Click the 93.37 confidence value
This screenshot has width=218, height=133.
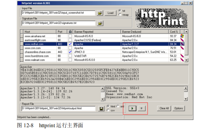[173, 36]
